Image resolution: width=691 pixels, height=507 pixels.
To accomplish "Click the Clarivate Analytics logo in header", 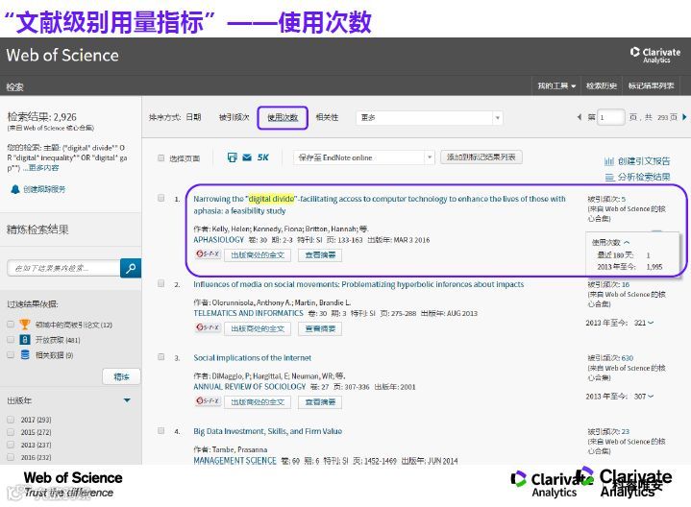I will [654, 56].
